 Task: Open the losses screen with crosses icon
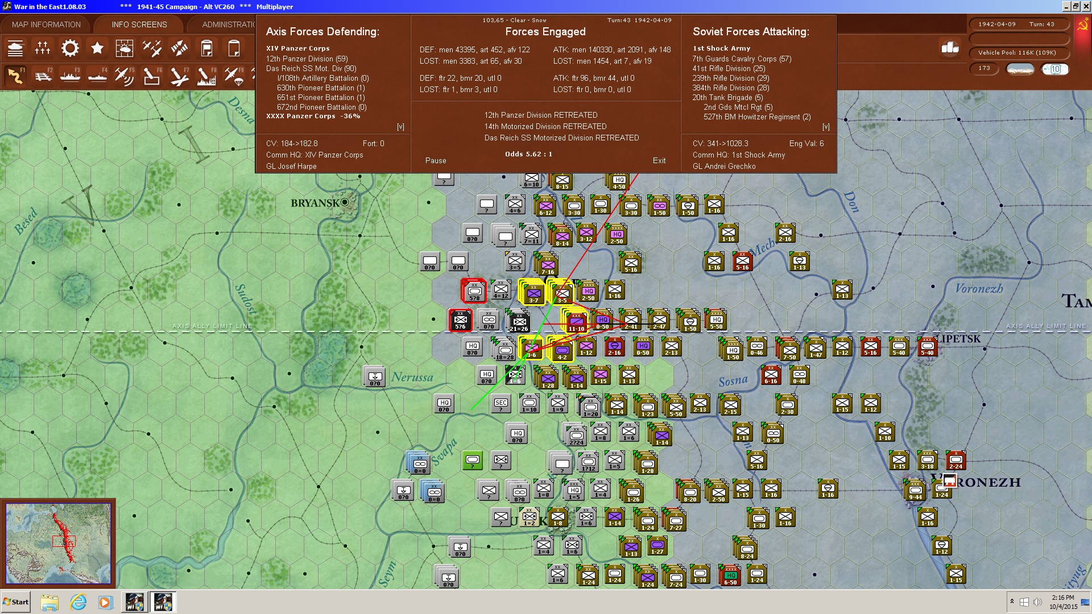(x=43, y=48)
